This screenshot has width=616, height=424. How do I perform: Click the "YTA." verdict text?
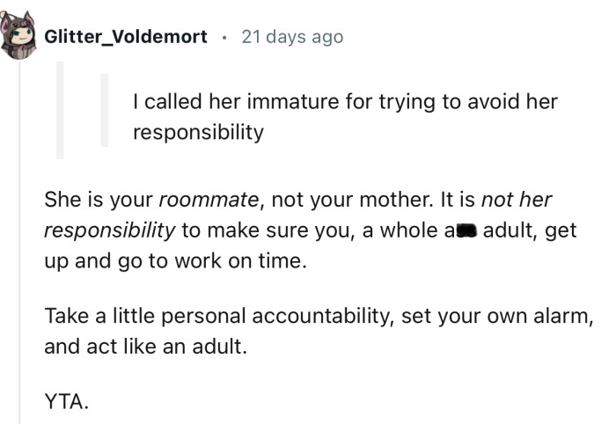pyautogui.click(x=66, y=402)
